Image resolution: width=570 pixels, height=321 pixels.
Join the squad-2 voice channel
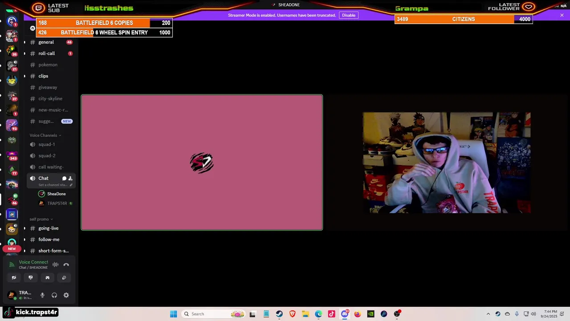pos(50,156)
